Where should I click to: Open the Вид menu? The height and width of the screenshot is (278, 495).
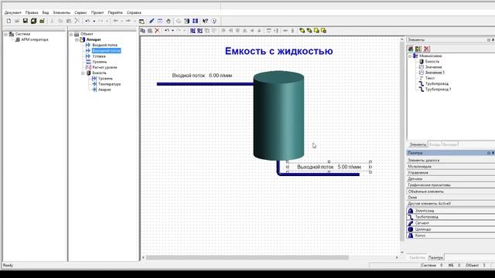pyautogui.click(x=46, y=12)
